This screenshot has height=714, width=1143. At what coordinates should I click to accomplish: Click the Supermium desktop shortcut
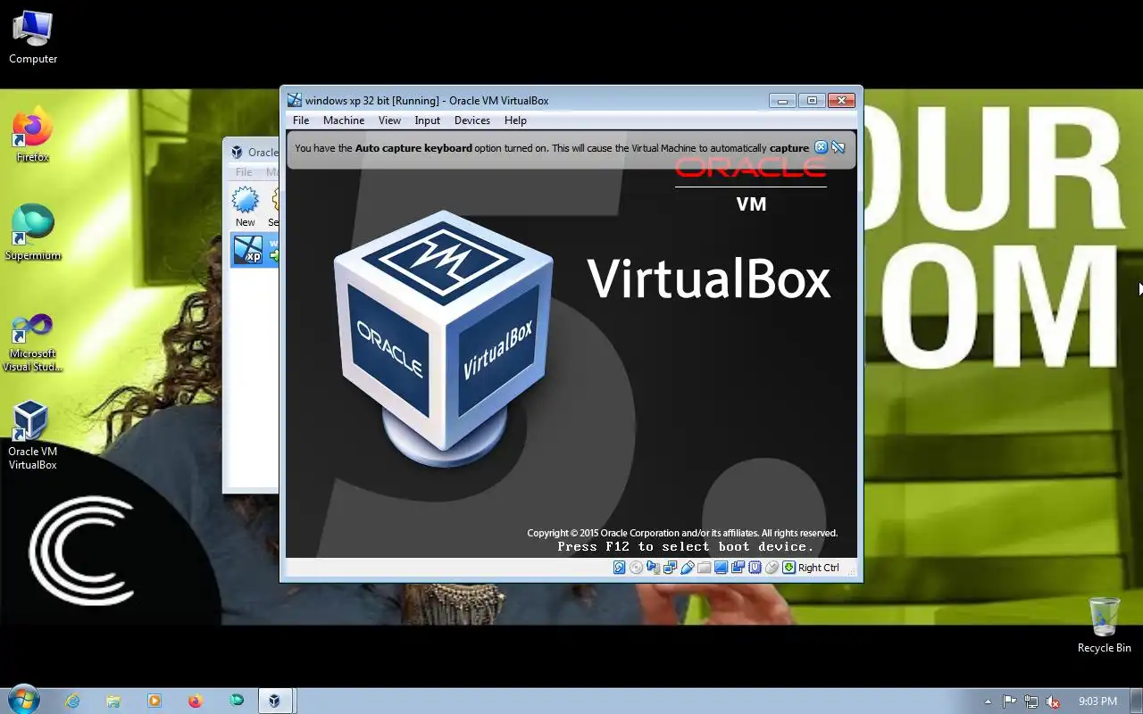pos(33,234)
